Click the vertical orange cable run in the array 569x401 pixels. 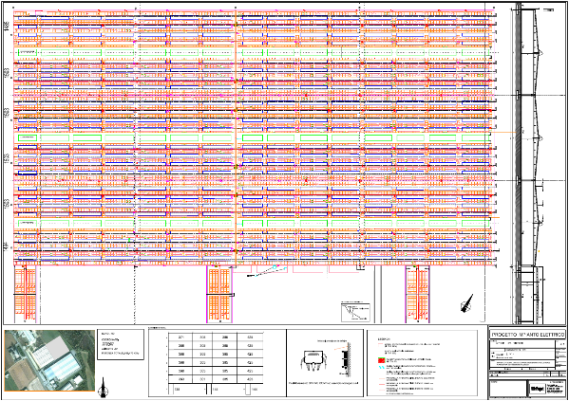236,137
